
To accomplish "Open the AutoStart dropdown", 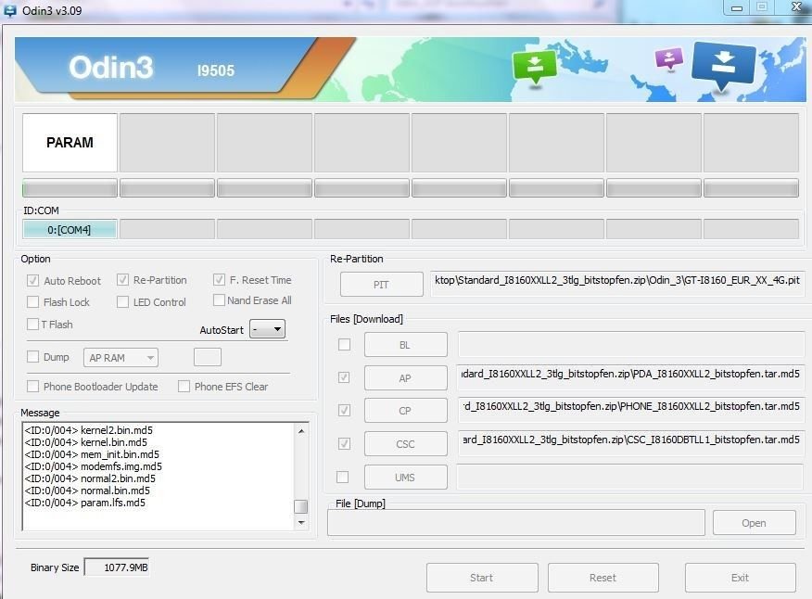I will (267, 329).
